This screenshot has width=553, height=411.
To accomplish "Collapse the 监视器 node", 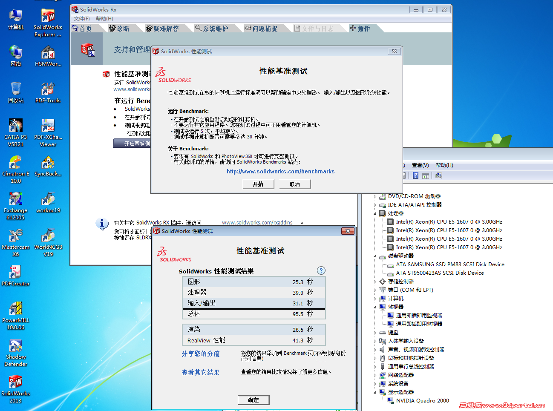I will [375, 307].
